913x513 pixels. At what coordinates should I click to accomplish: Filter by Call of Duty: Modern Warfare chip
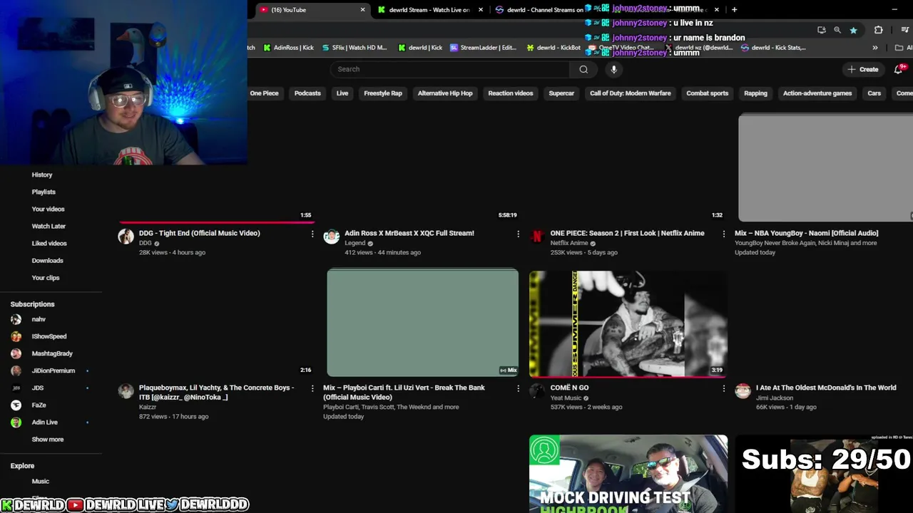[631, 93]
